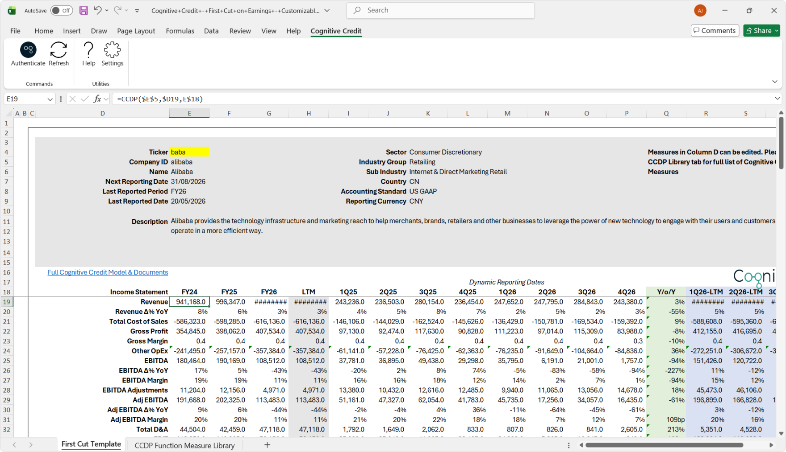The height and width of the screenshot is (452, 786).
Task: Add a new sheet with plus icon
Action: click(267, 444)
